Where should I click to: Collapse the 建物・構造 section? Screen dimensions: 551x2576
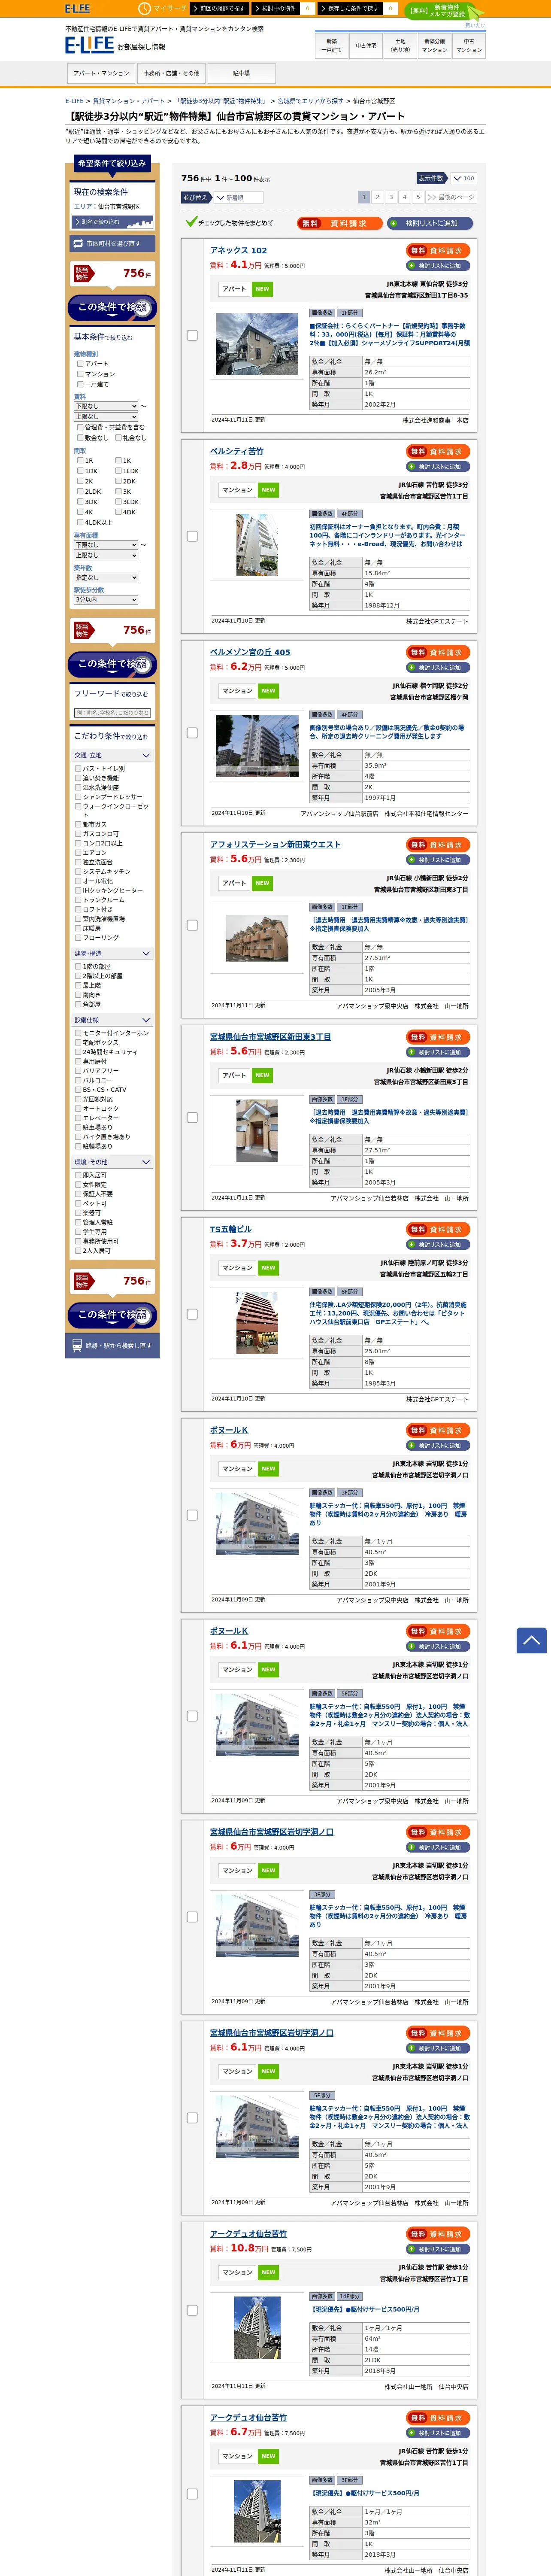(112, 954)
